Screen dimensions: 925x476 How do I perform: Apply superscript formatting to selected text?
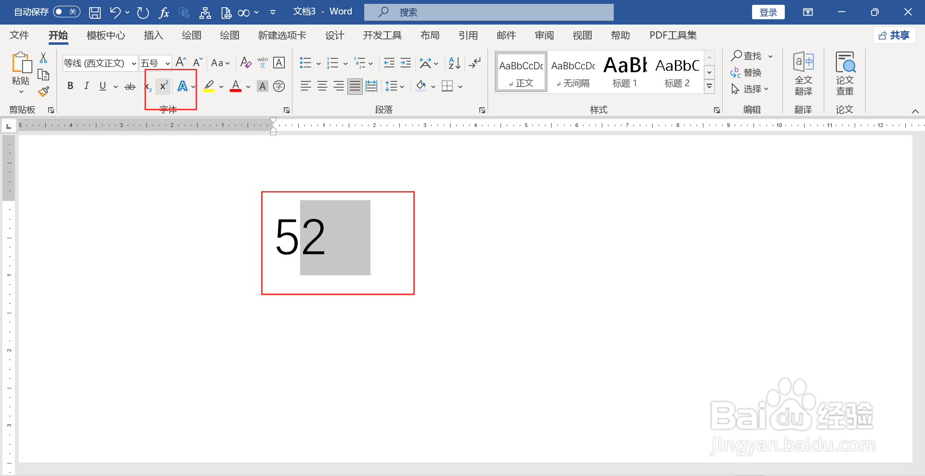click(x=163, y=86)
